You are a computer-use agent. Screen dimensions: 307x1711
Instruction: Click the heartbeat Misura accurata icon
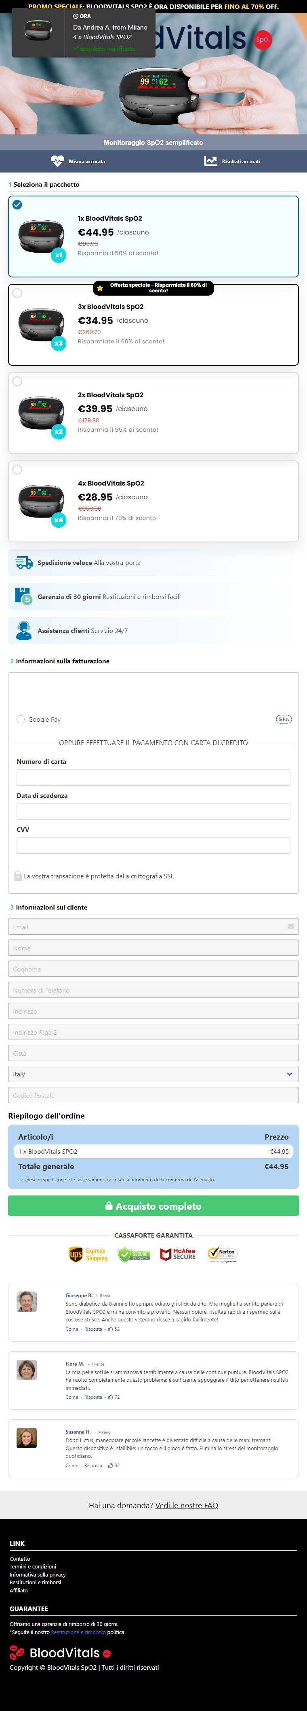[x=57, y=161]
